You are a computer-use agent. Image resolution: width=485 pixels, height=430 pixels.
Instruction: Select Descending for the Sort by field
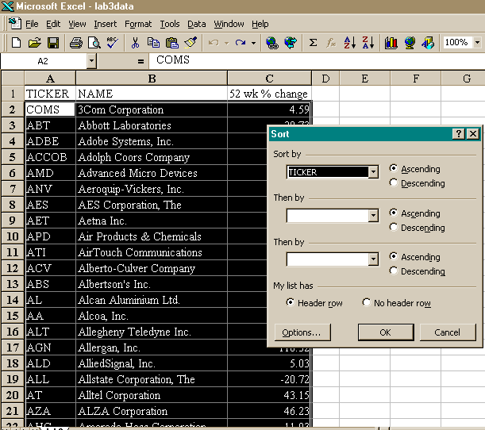(394, 183)
